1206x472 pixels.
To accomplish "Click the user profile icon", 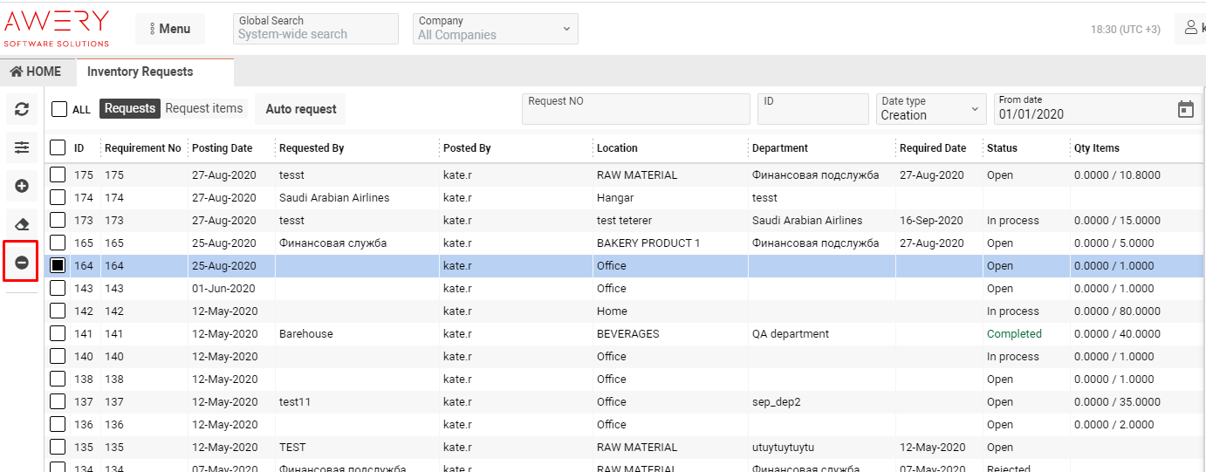I will [1190, 29].
